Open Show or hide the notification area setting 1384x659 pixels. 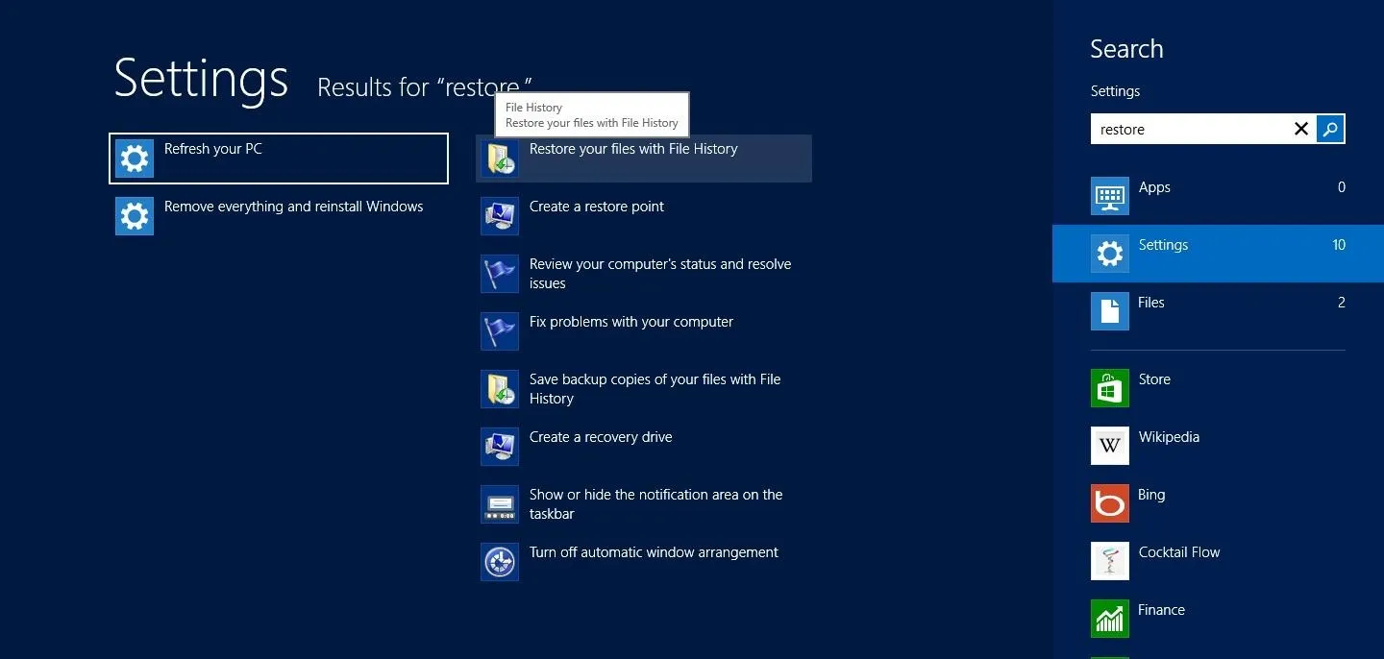pyautogui.click(x=644, y=504)
